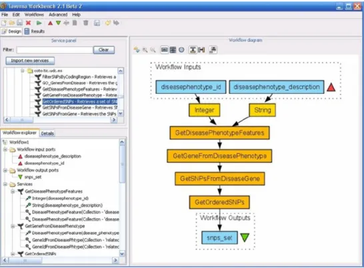Open the Advanced menu
This screenshot has height=268, width=364.
click(x=58, y=15)
